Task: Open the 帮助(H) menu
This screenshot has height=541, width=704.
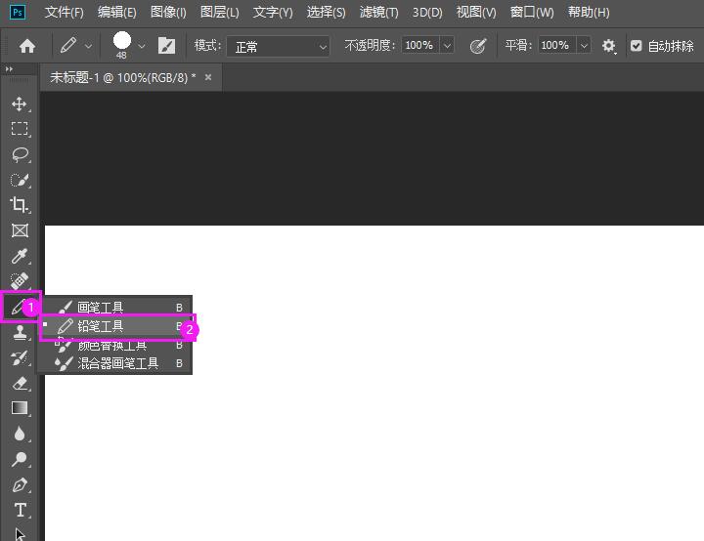Action: click(x=589, y=12)
